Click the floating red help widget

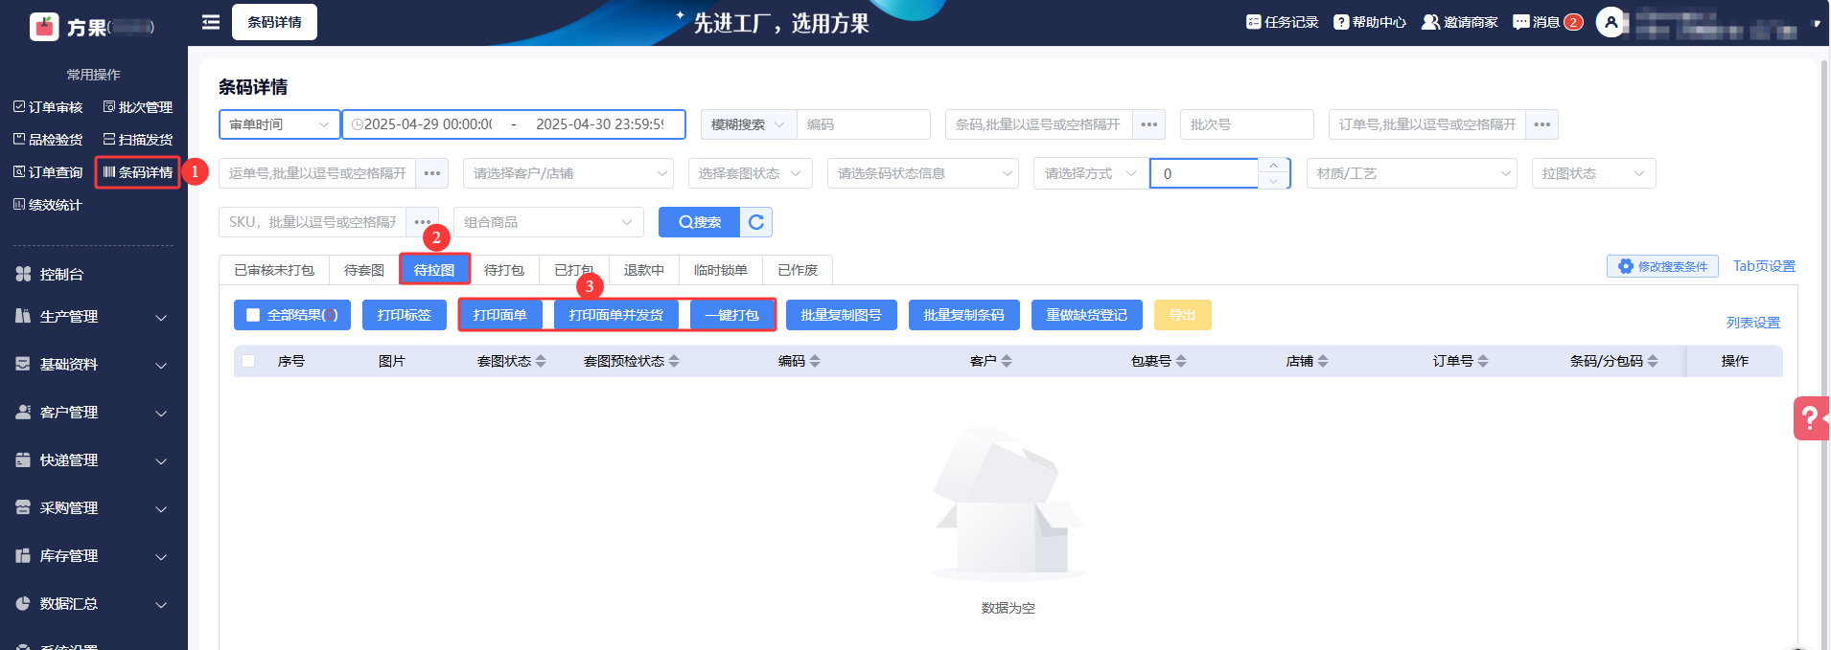(x=1811, y=418)
